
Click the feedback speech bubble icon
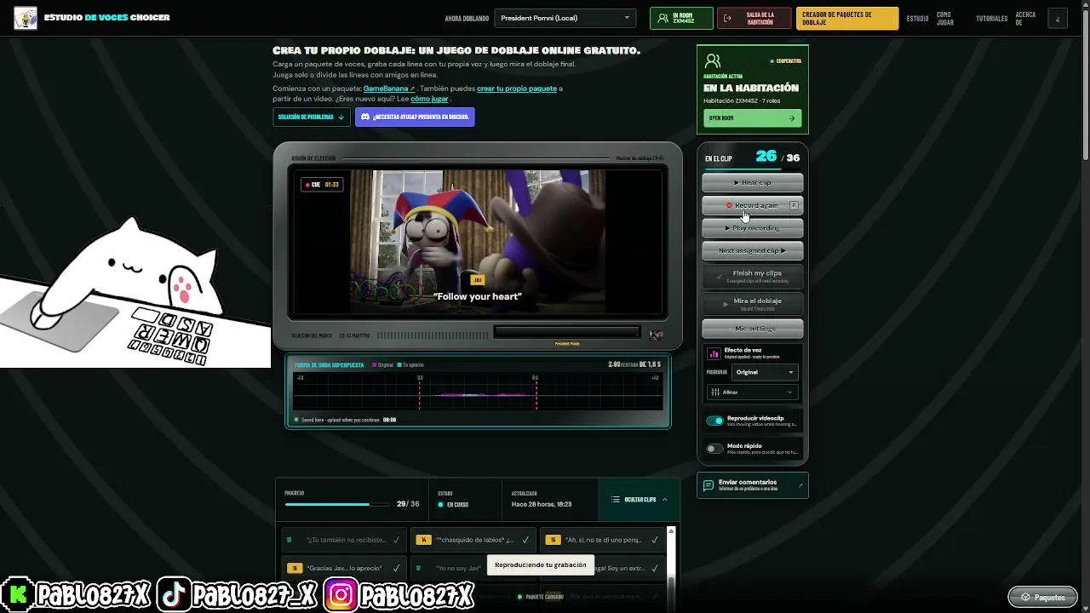tap(708, 485)
